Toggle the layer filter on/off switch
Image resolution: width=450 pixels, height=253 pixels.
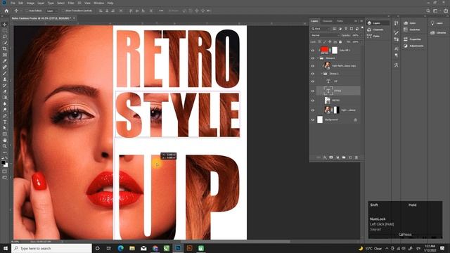(x=361, y=28)
